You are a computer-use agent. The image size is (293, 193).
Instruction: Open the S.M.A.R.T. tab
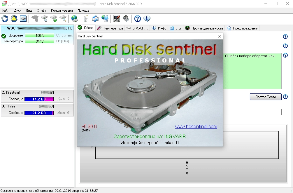pos(137,28)
